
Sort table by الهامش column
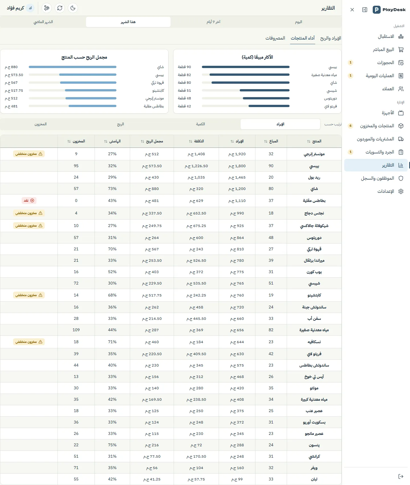112,141
